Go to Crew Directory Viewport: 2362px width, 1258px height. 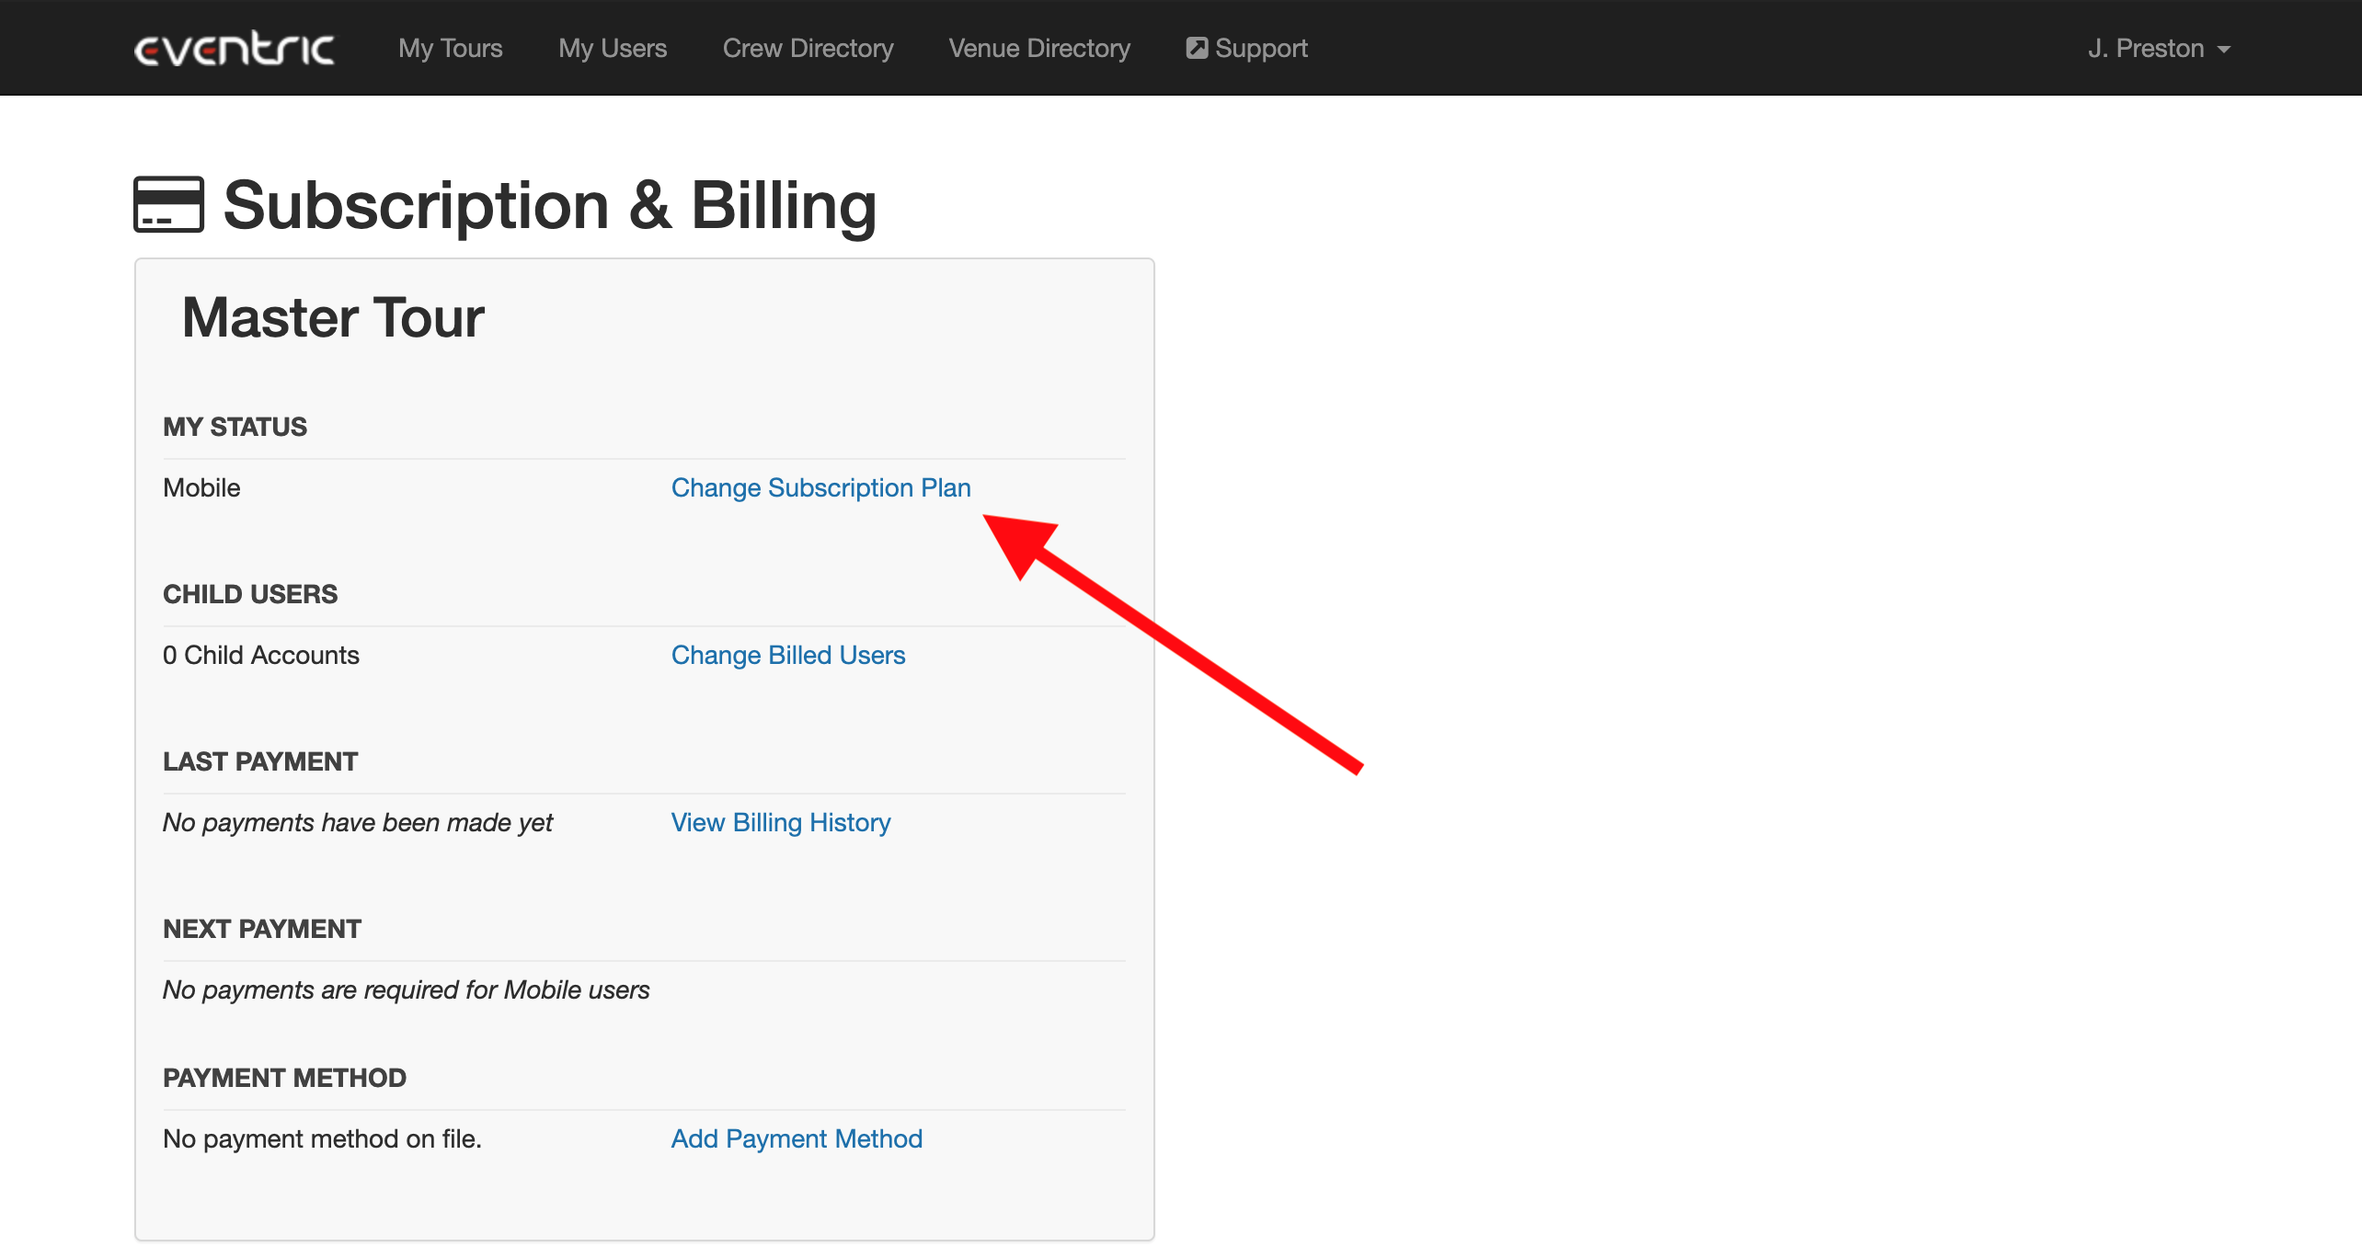pos(808,48)
